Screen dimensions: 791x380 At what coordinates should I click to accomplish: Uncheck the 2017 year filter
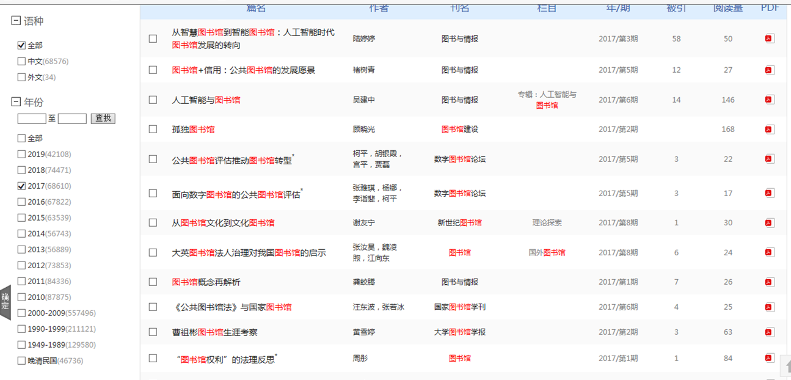22,186
